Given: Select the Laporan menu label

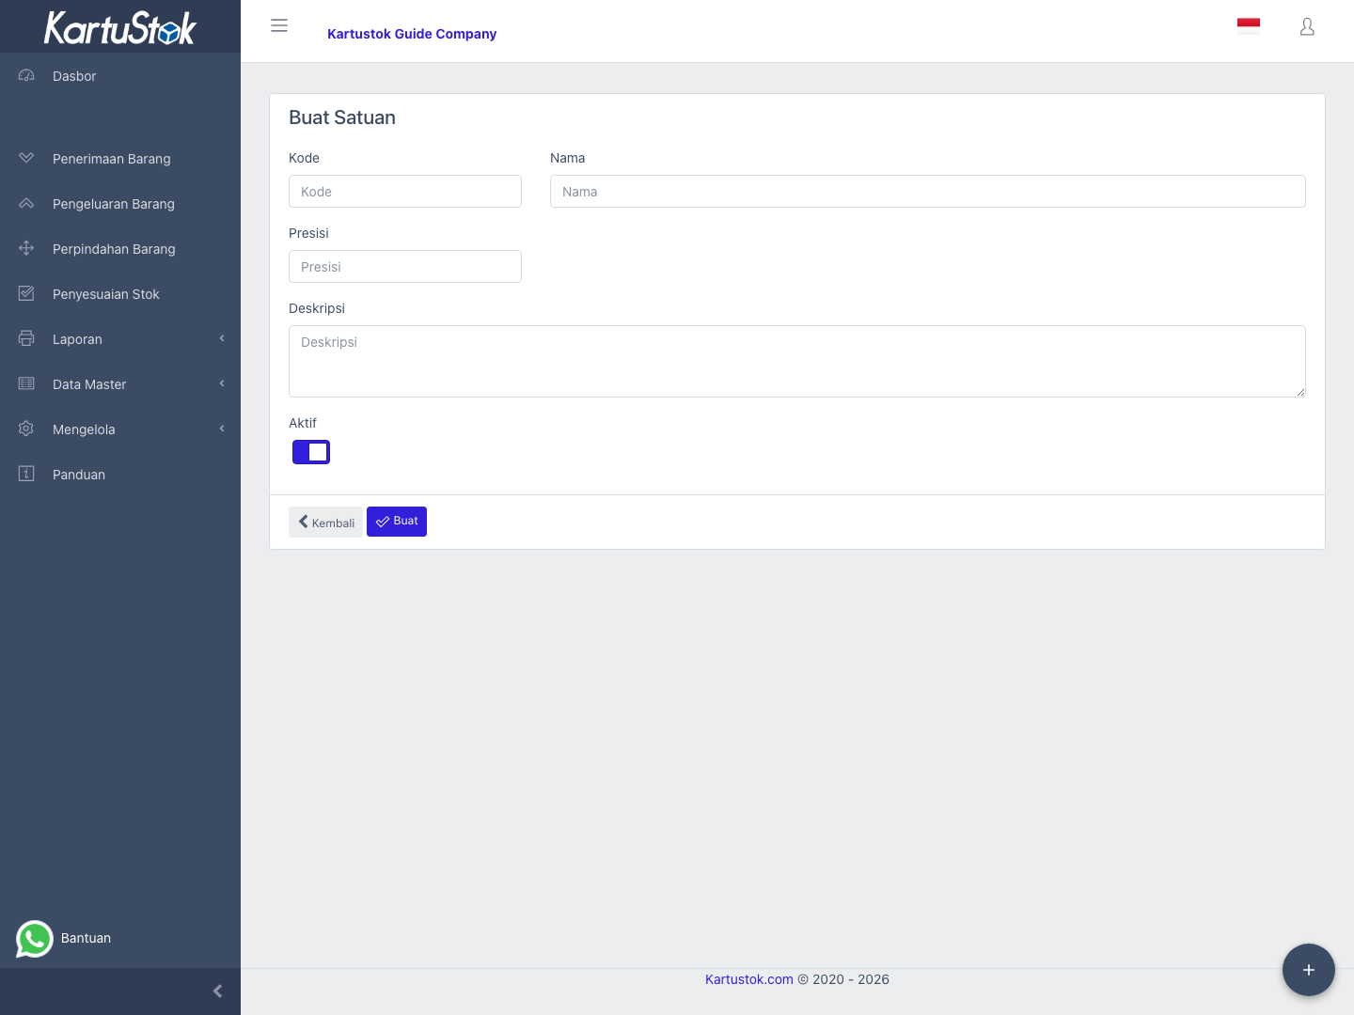Looking at the screenshot, I should (77, 339).
